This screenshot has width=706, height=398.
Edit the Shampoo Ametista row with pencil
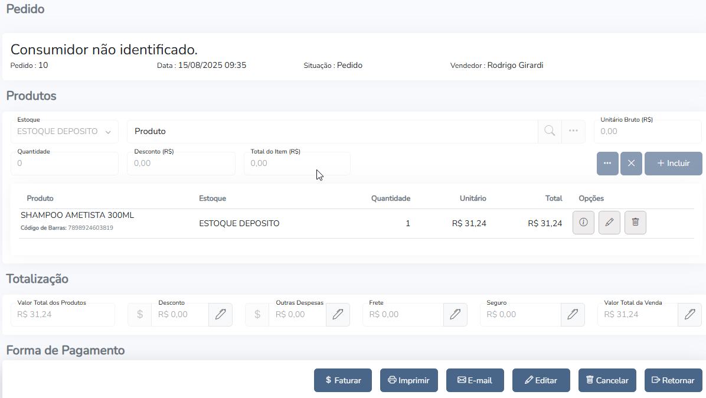[x=609, y=223]
